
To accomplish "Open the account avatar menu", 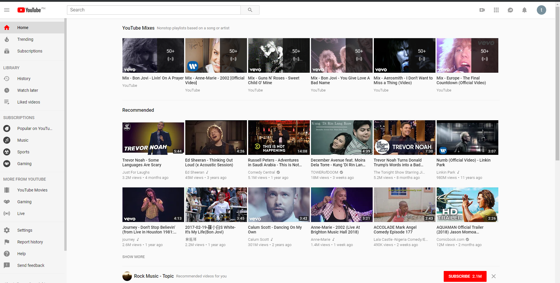I will click(x=541, y=10).
